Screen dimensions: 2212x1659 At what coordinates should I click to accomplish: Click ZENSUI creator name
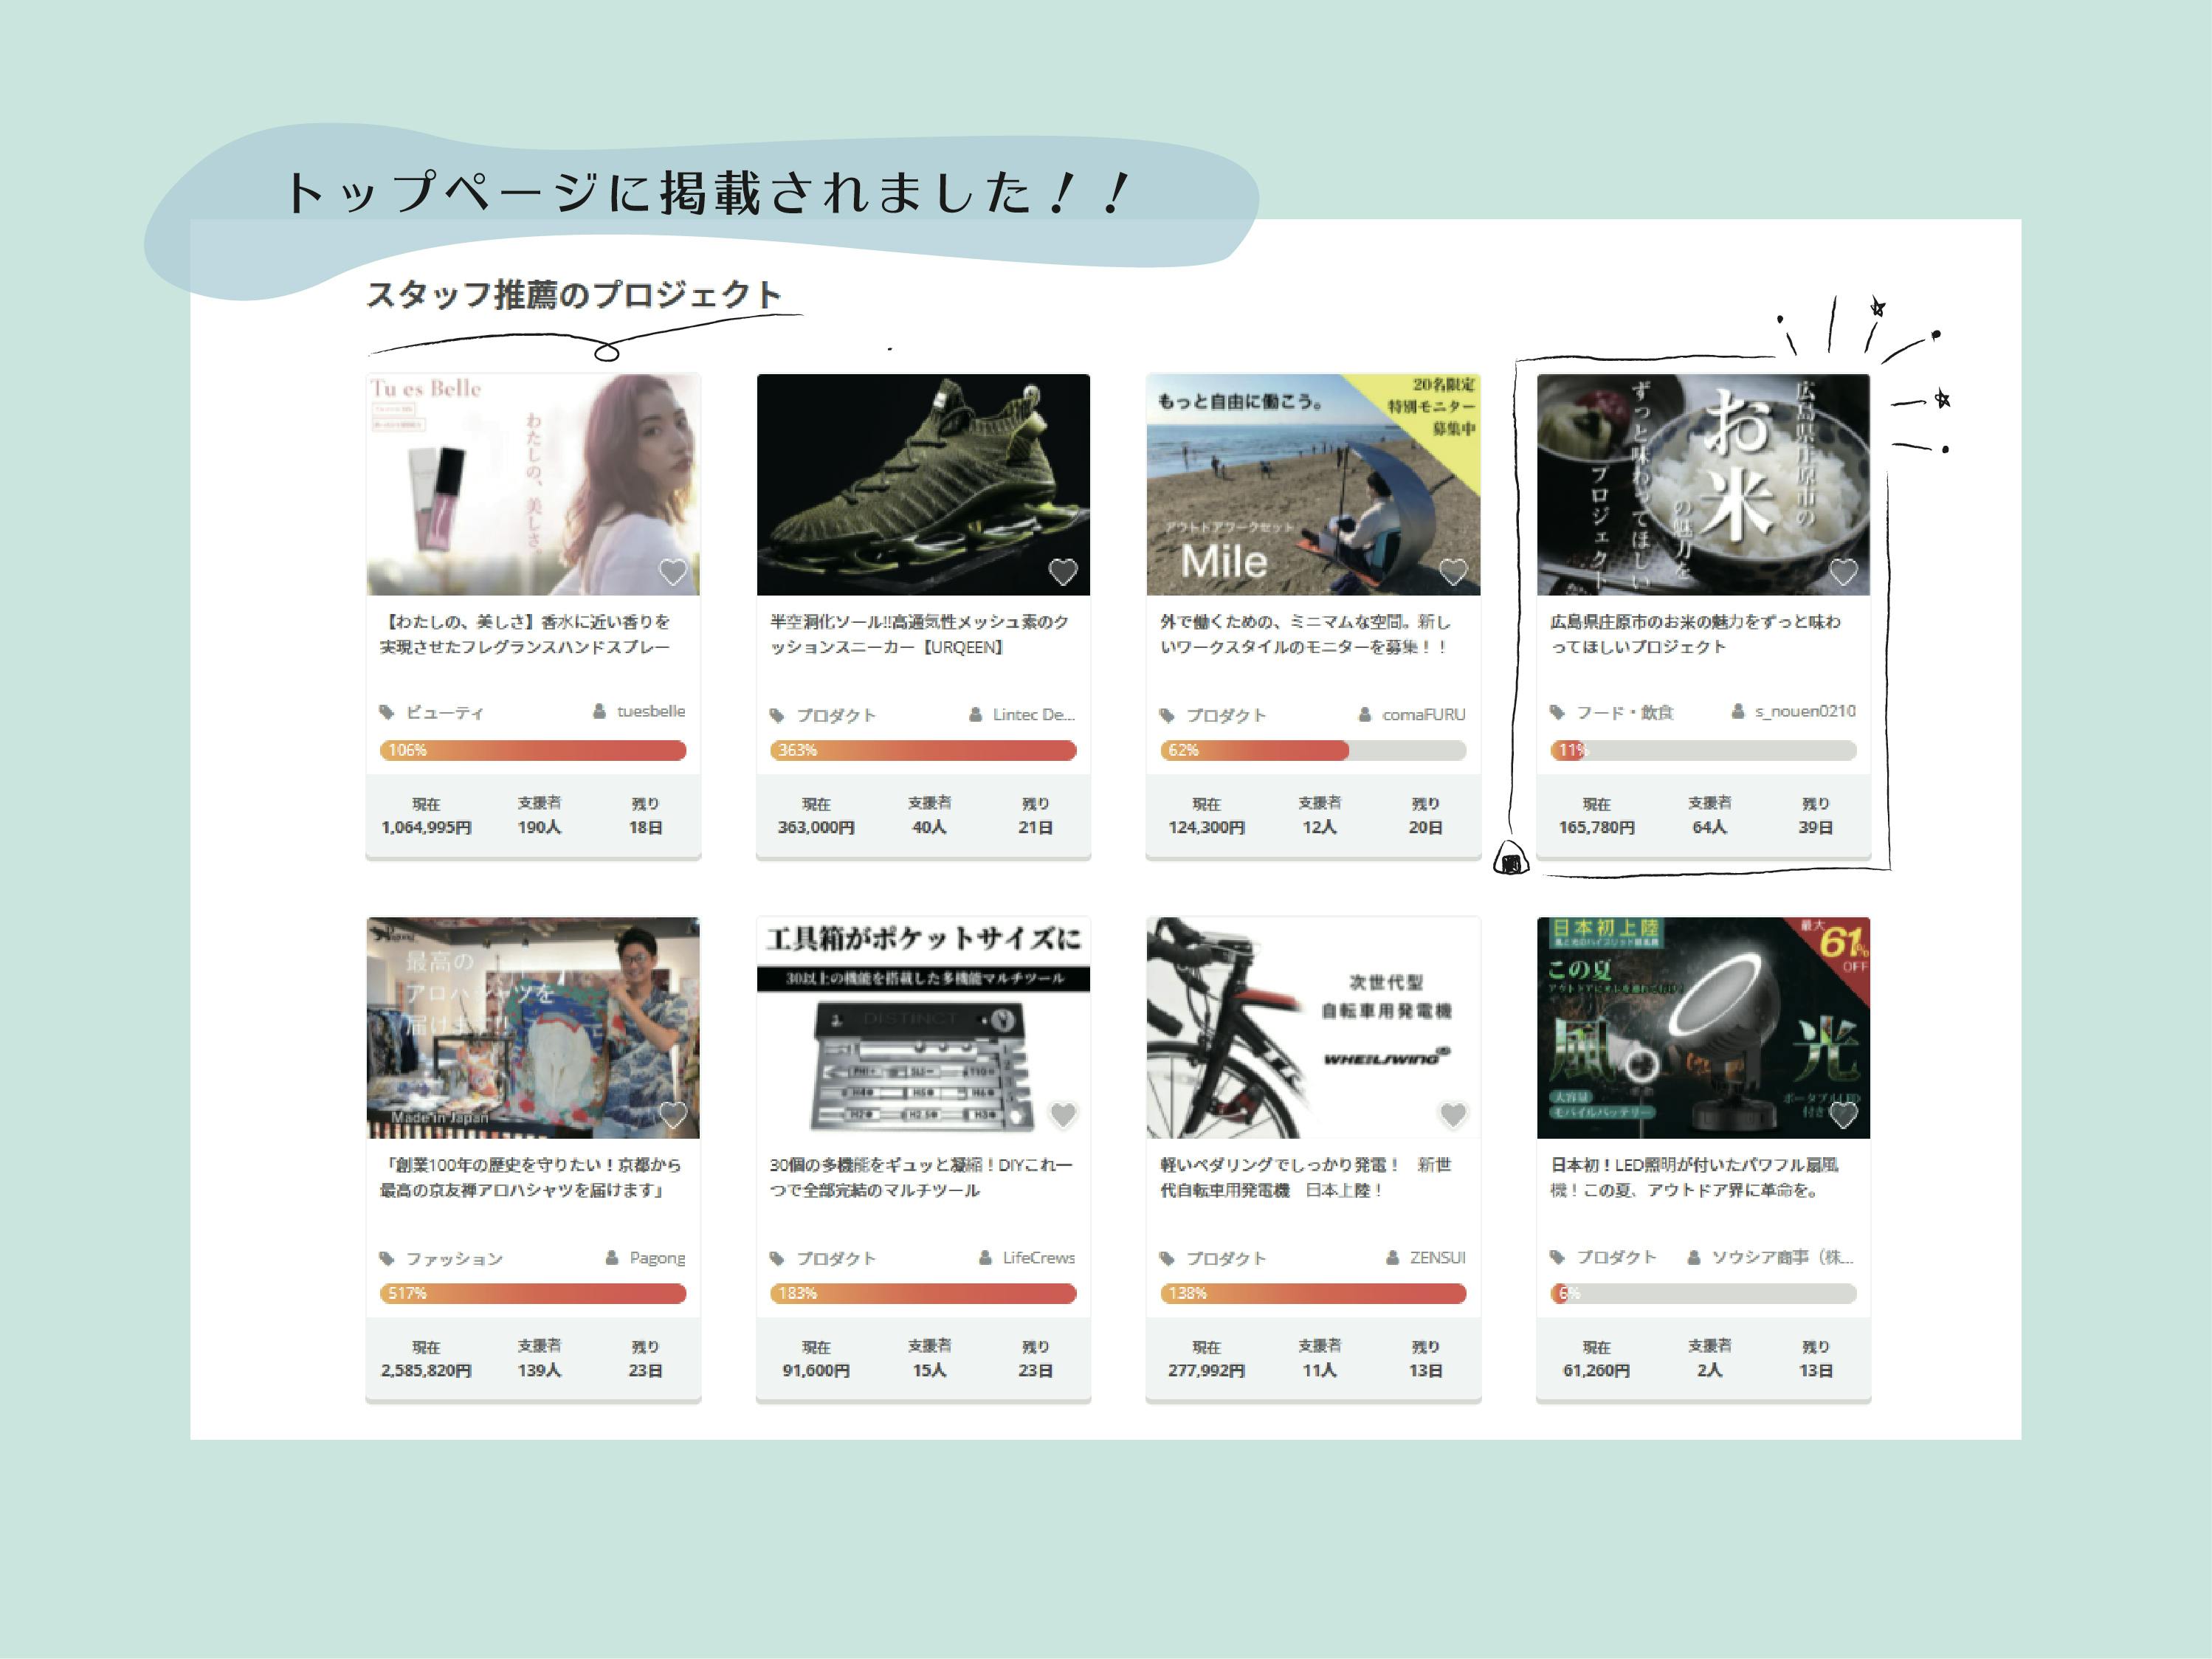coord(1436,1257)
